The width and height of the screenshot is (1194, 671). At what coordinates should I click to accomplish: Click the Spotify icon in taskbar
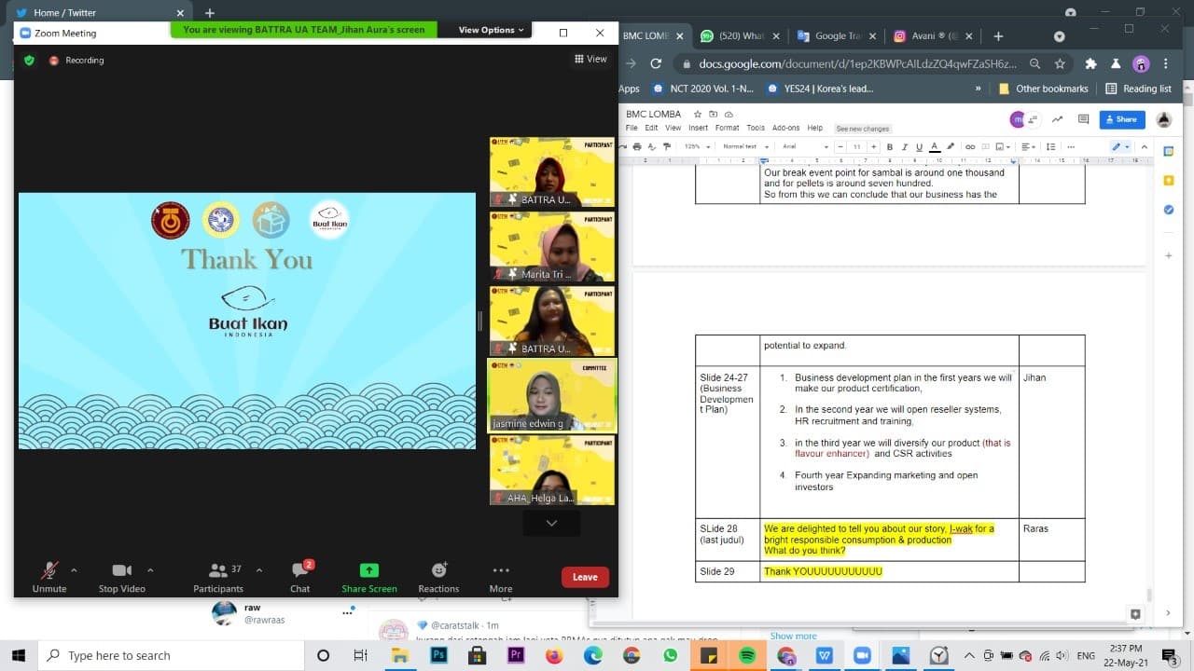click(747, 655)
